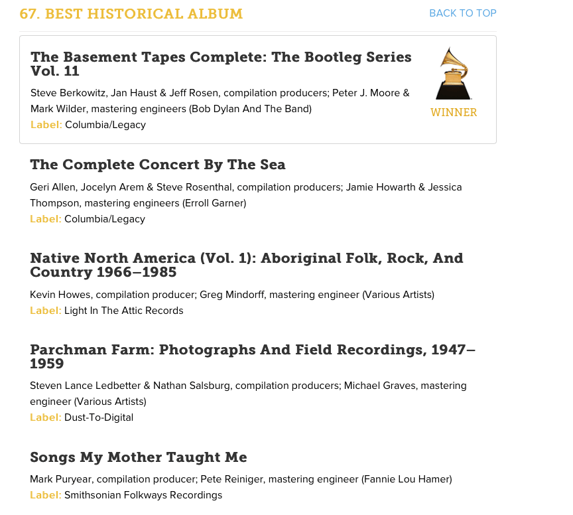The height and width of the screenshot is (515, 573).
Task: Click the golden gramophone trophy icon
Action: pyautogui.click(x=453, y=74)
